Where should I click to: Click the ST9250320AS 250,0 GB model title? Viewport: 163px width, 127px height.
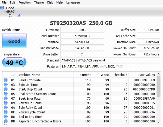pos(81,23)
